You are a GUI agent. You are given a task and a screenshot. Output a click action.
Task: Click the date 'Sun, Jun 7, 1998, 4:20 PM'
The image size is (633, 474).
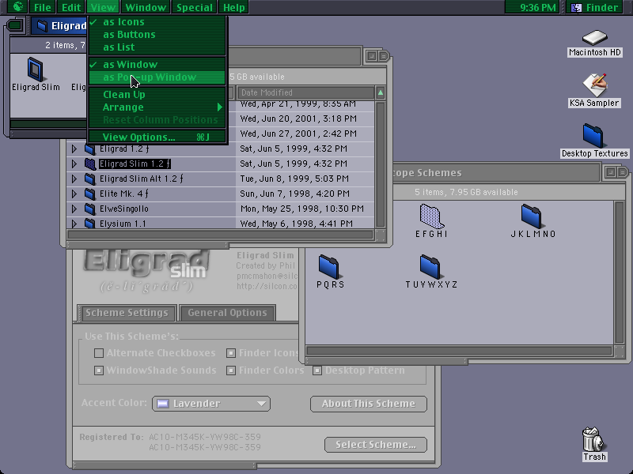[x=294, y=194]
